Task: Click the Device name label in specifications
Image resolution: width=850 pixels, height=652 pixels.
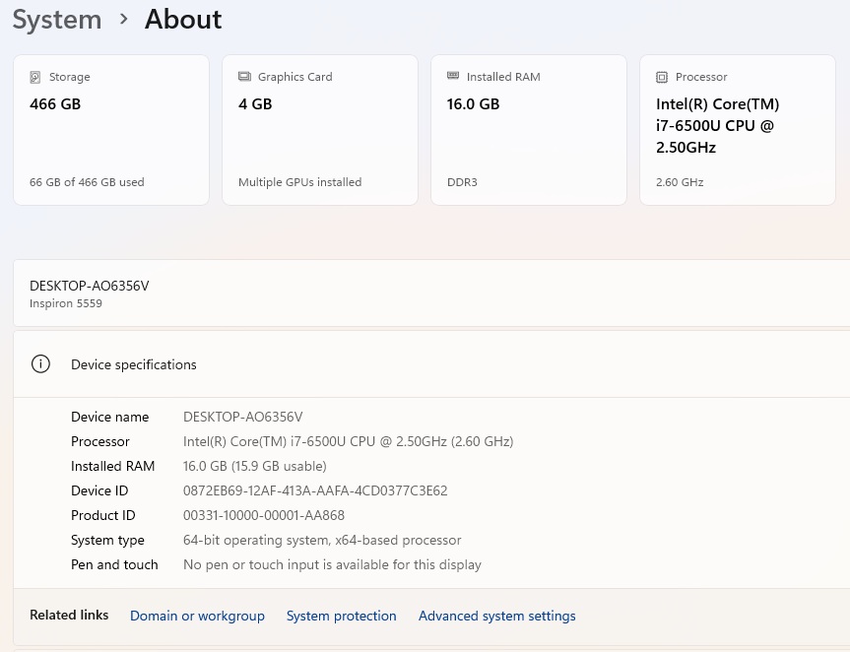Action: pyautogui.click(x=110, y=417)
